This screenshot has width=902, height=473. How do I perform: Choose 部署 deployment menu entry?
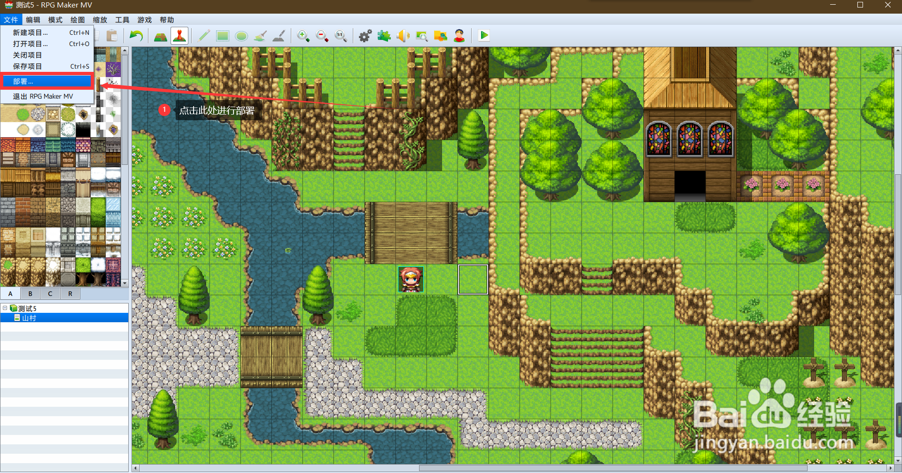(x=47, y=81)
